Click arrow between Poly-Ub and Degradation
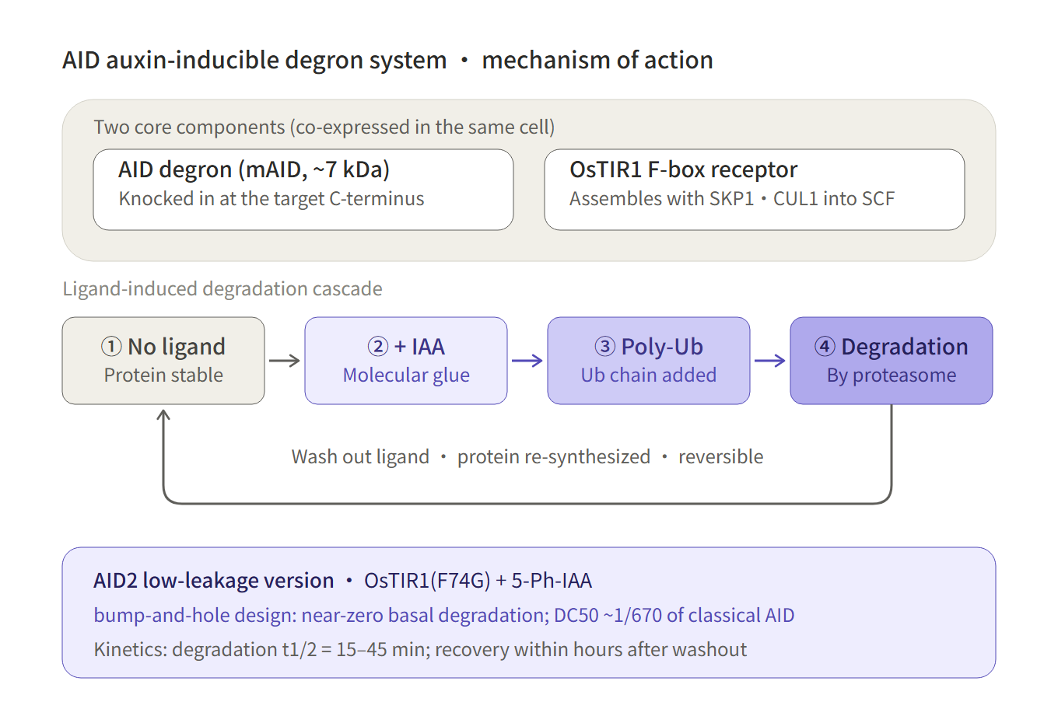 pos(770,361)
